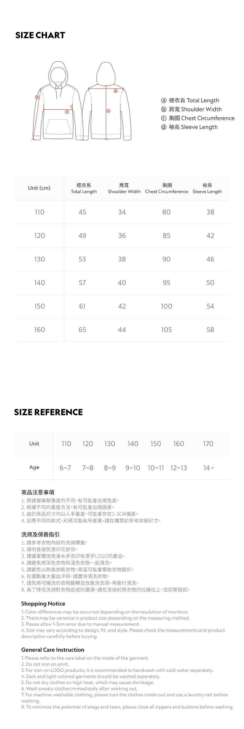Click the 170 unit in the size reference
The height and width of the screenshot is (729, 244).
[x=208, y=444]
